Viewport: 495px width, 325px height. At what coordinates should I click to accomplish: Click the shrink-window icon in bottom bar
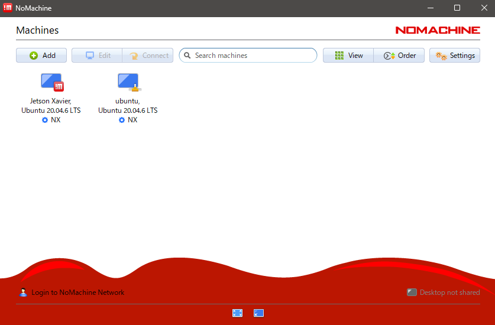258,313
